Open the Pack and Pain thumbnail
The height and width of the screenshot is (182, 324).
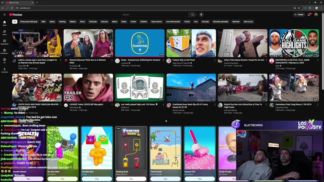[37, 87]
